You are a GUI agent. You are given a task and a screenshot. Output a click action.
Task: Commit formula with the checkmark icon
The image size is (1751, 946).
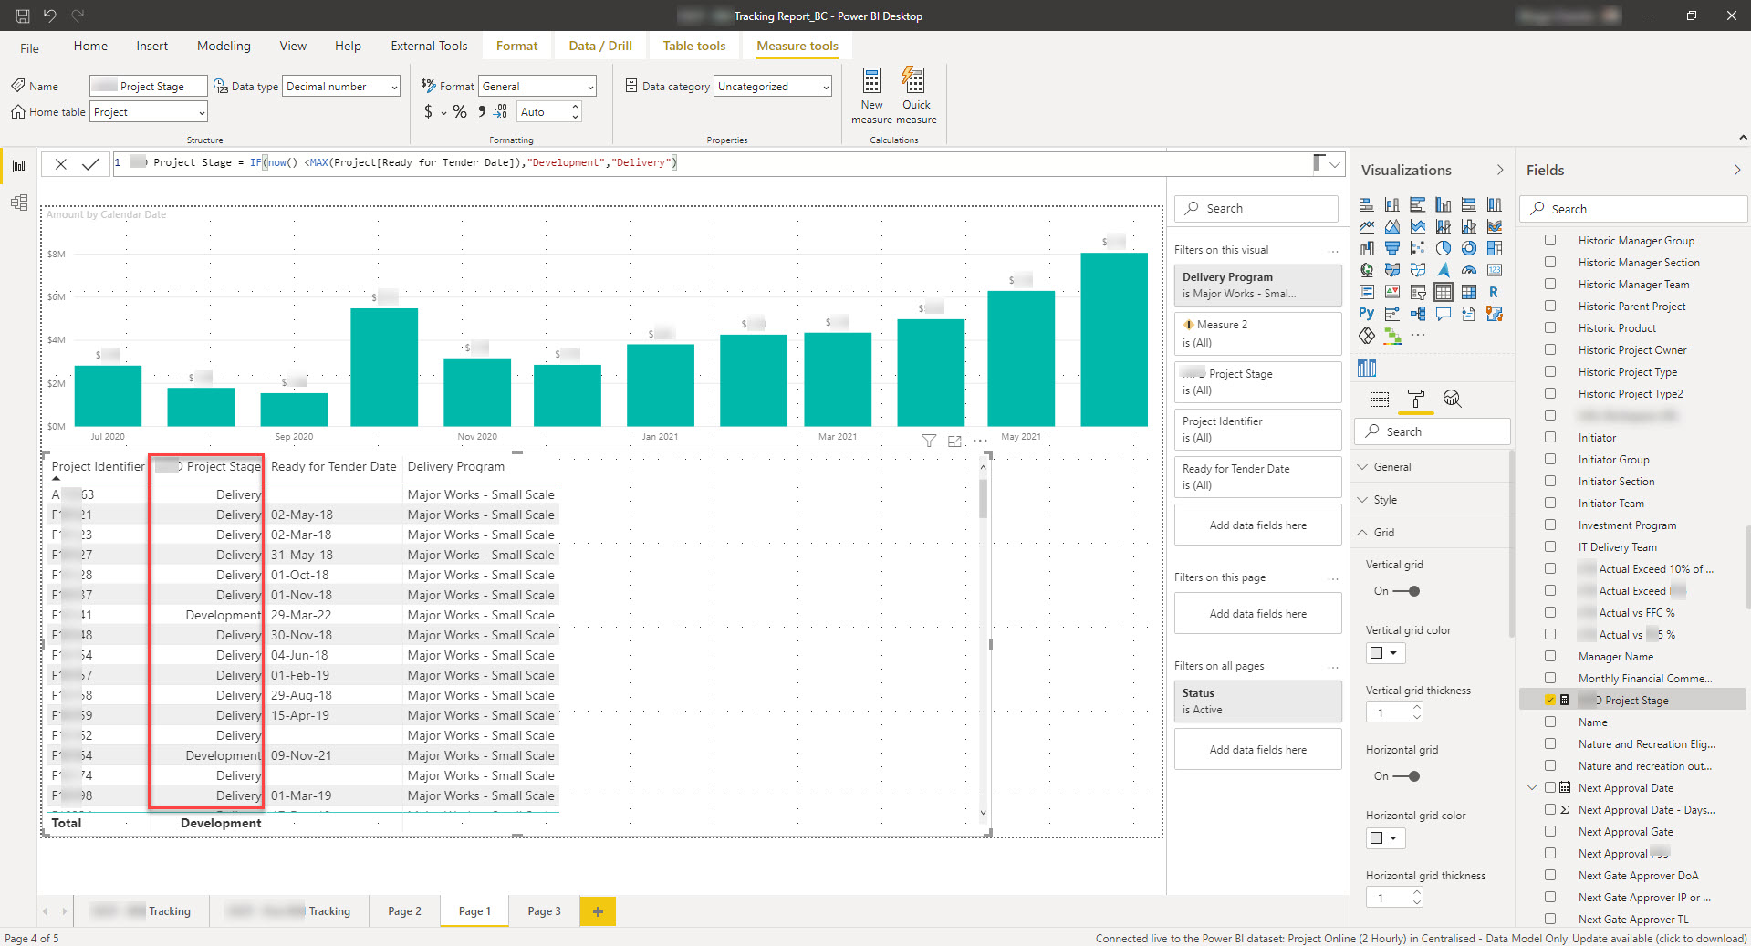[90, 164]
